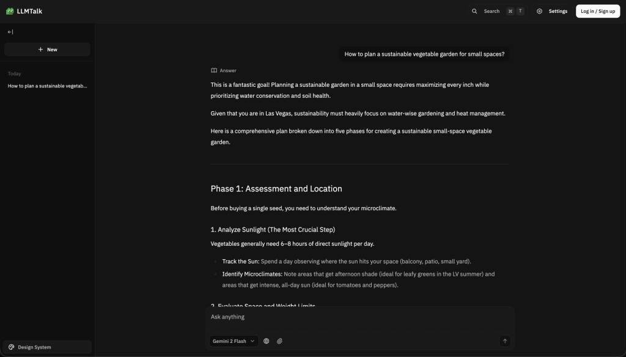Viewport: 626px width, 357px height.
Task: Collapse the sidebar with the arrow icon
Action: [10, 32]
